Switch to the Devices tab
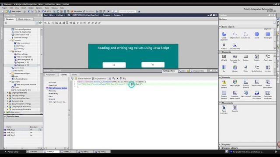 tap(10, 19)
